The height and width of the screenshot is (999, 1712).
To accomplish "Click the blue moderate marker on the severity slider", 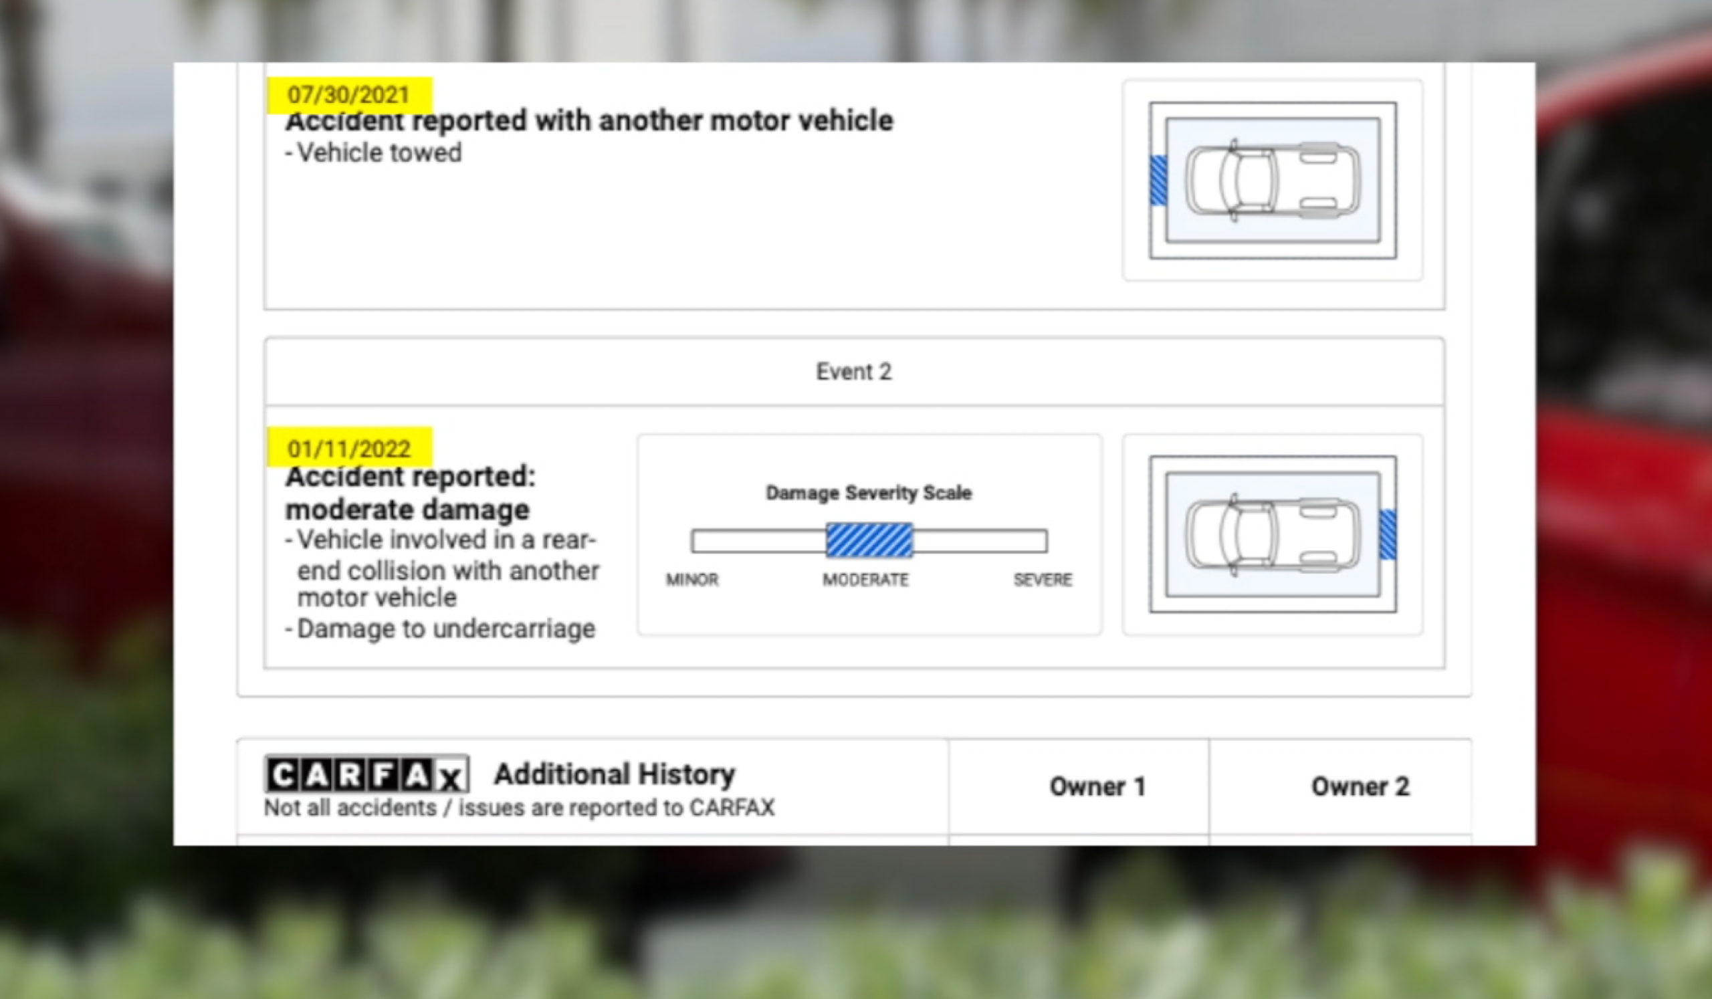I will [868, 538].
